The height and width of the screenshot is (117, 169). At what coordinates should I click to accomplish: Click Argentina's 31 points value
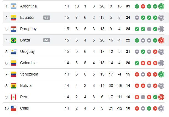(x=128, y=6)
